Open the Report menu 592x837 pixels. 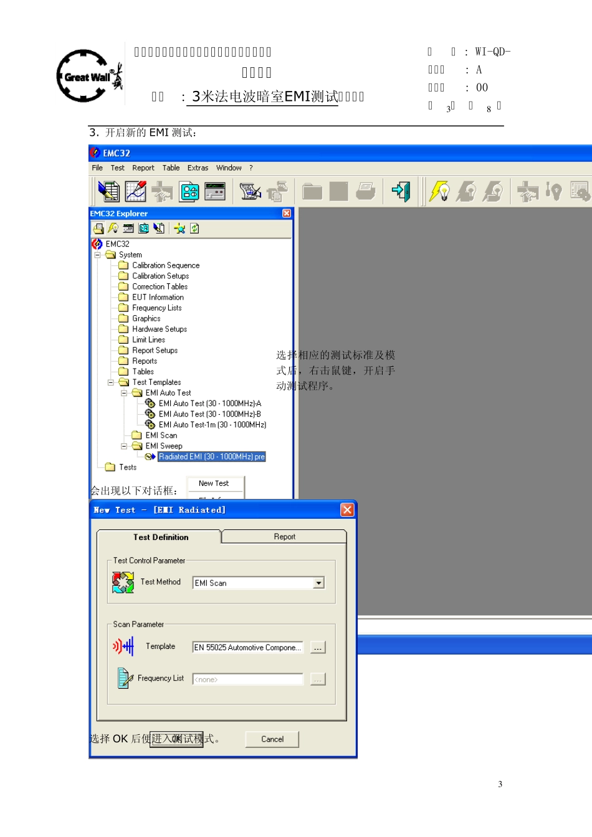click(x=143, y=168)
